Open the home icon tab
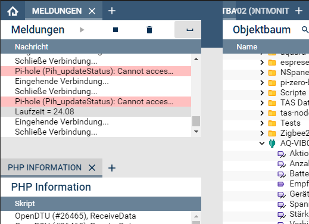 click(13, 11)
